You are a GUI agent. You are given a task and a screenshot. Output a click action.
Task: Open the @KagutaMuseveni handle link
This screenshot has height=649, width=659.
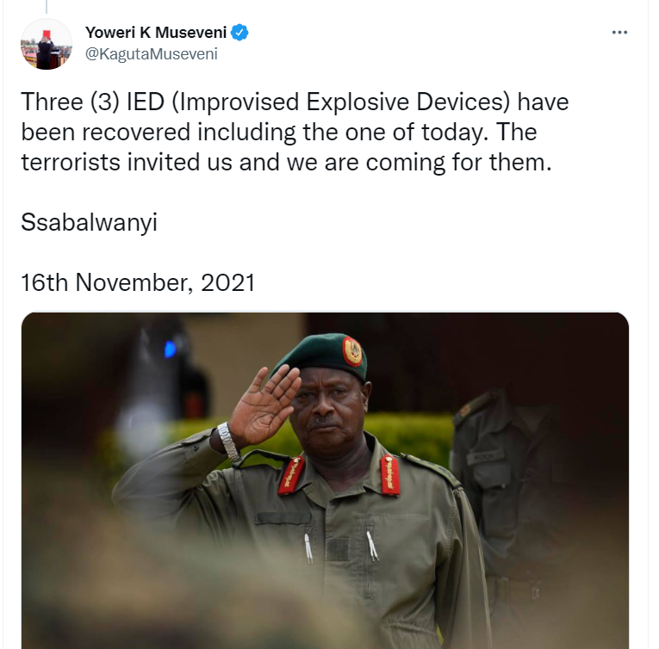[152, 53]
